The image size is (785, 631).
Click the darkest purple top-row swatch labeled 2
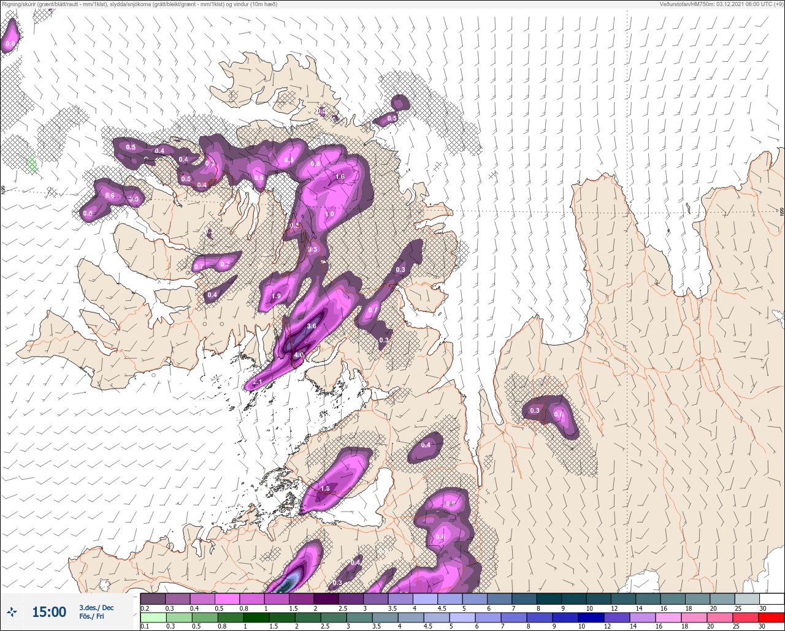326,599
